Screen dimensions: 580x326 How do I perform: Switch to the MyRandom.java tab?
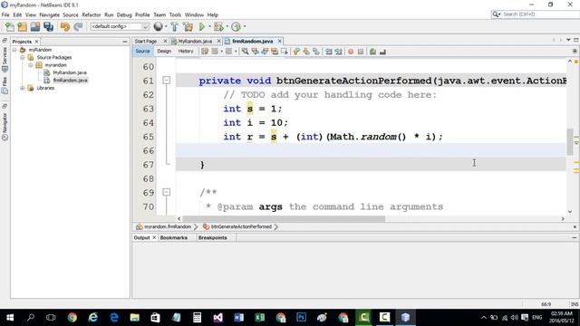pos(196,41)
